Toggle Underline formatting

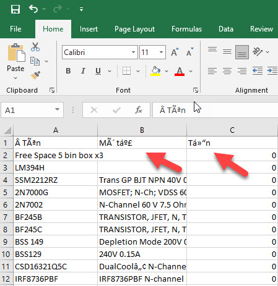[98, 71]
